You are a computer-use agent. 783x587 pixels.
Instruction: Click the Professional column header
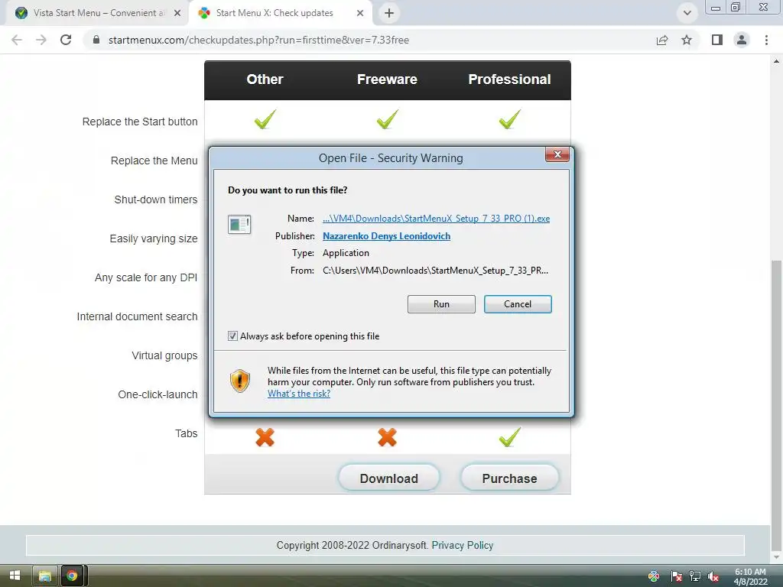(509, 79)
